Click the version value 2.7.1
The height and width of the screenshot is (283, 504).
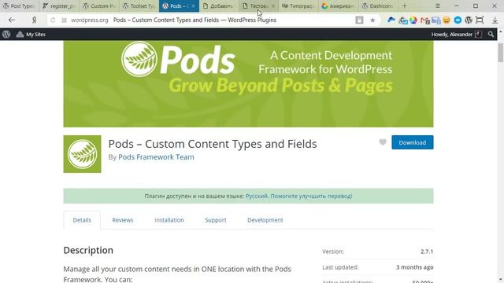click(x=427, y=252)
